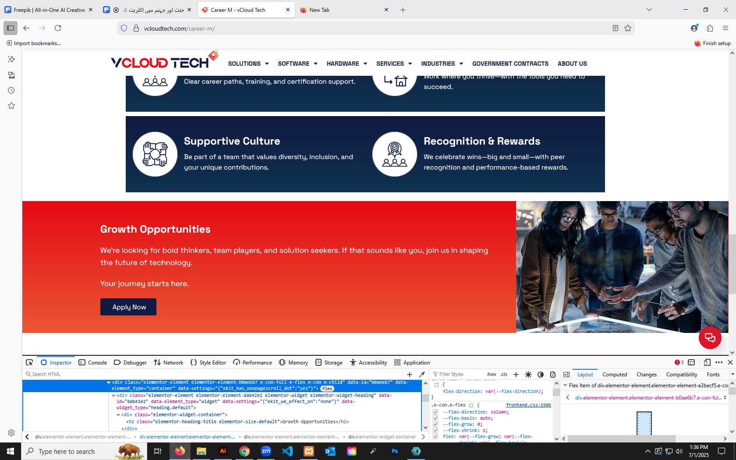Uncheck the --flex-direction: column declaration
This screenshot has height=460, width=736.
[435, 412]
